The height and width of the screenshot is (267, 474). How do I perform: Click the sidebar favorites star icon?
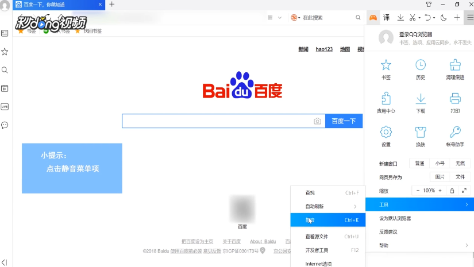[x=5, y=52]
